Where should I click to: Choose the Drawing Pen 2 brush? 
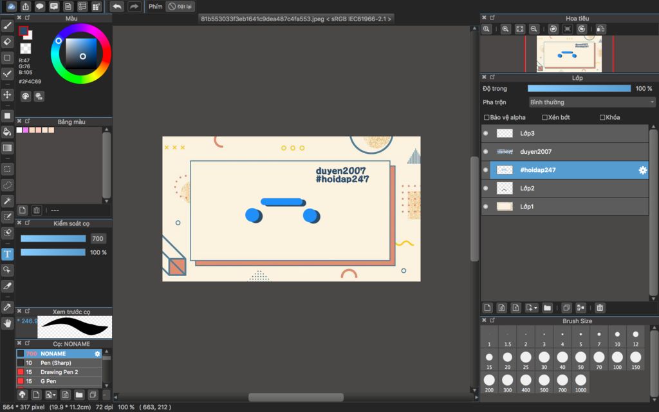click(59, 372)
